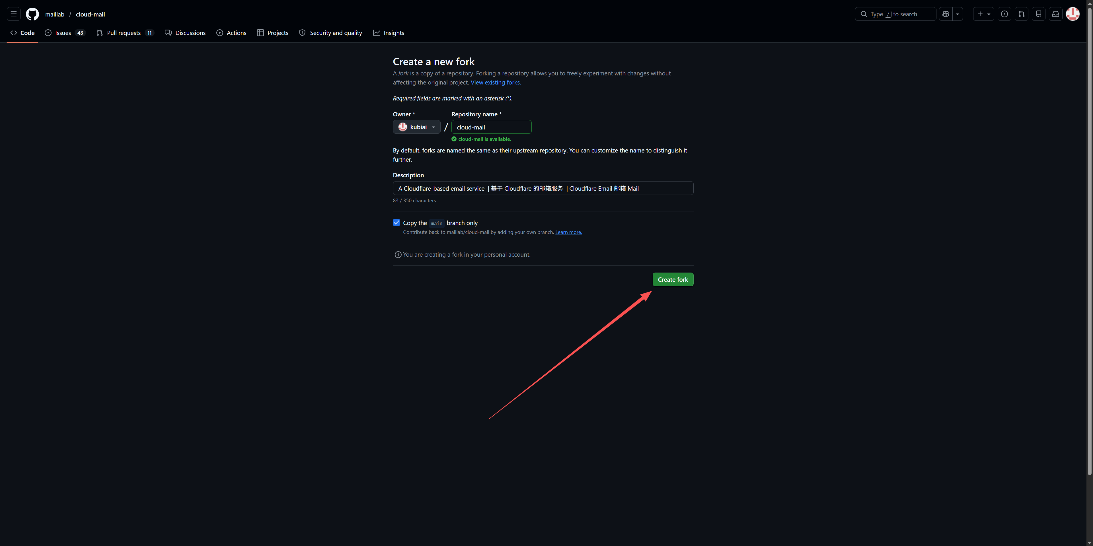Expand the Copilot options dropdown arrow
1093x546 pixels.
point(958,14)
